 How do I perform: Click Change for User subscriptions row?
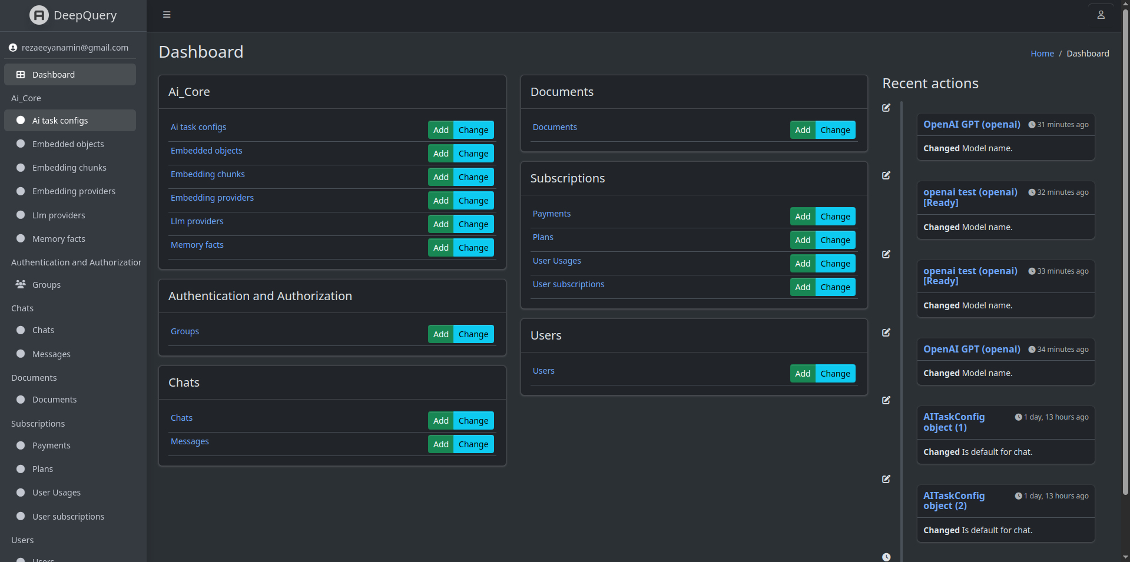coord(836,287)
